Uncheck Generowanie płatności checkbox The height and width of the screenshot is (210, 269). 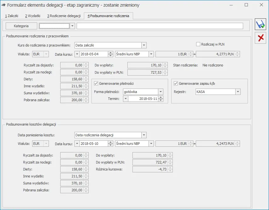click(96, 83)
